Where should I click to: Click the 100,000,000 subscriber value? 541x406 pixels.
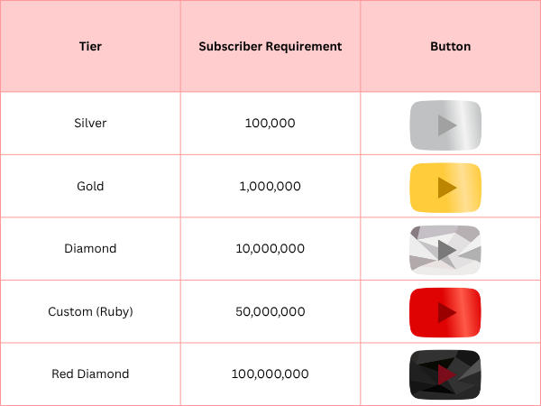(x=270, y=374)
